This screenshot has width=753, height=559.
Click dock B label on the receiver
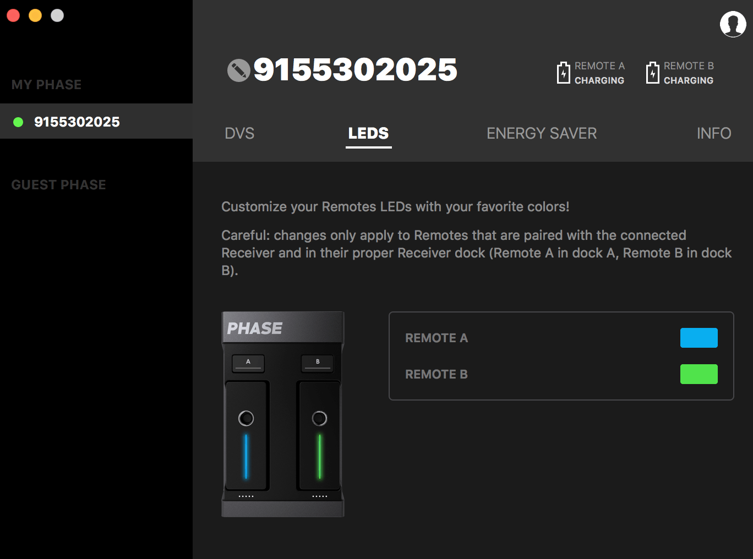pos(318,363)
